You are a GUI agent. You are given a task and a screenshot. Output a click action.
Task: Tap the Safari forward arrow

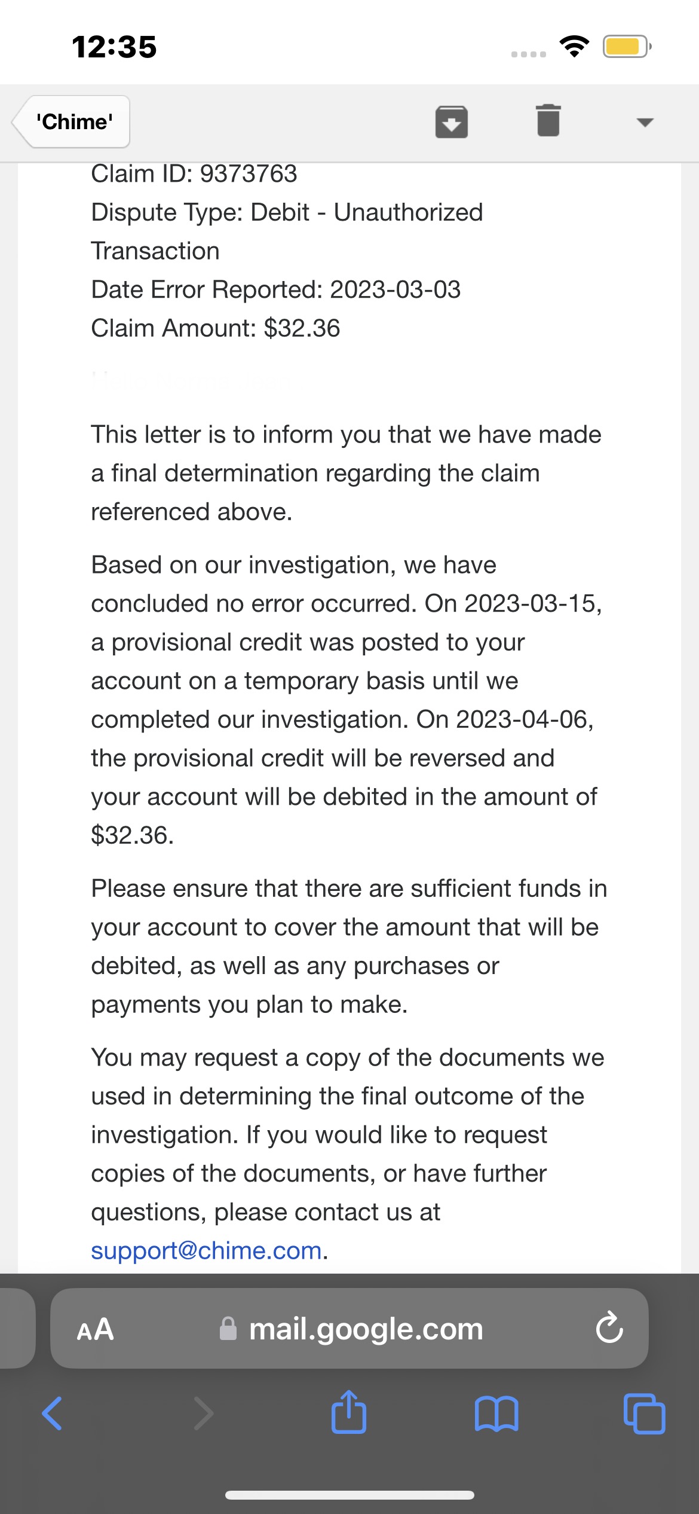[204, 1414]
